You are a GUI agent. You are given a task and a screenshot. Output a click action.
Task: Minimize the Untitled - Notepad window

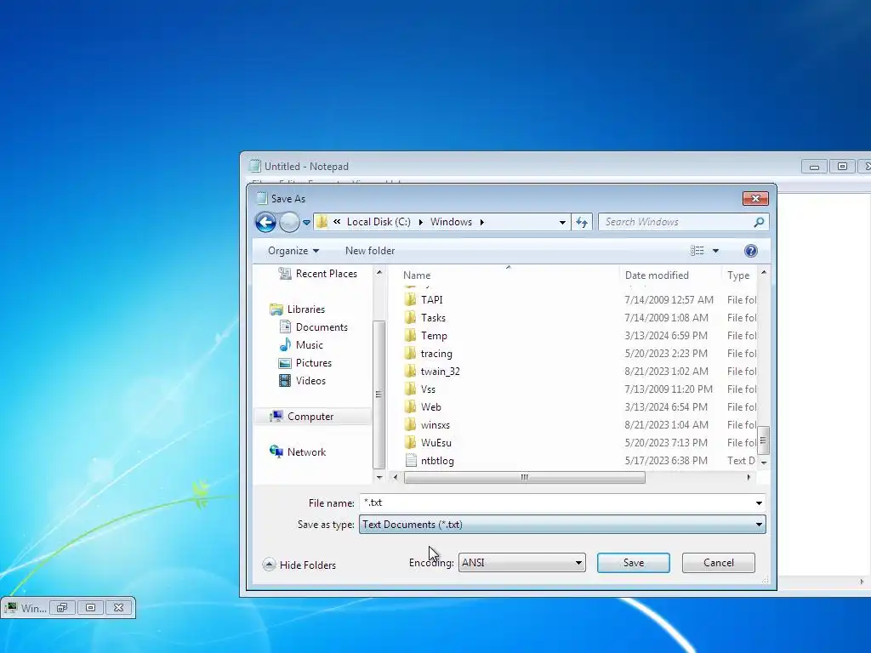click(814, 166)
